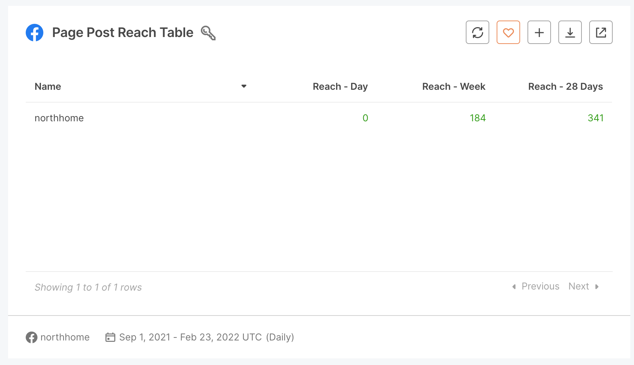Click the refresh widget data icon
The image size is (634, 365).
pos(477,33)
